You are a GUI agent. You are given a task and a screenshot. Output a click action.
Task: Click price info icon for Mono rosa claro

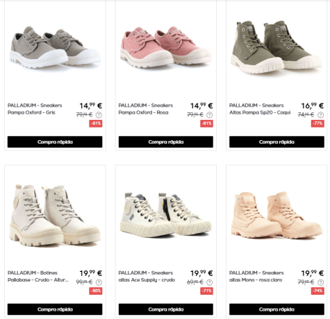pos(320,282)
